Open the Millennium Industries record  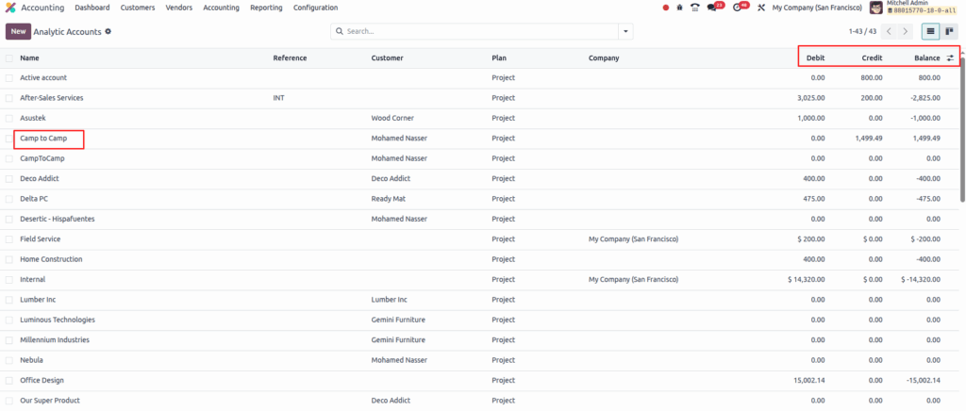[x=54, y=339]
